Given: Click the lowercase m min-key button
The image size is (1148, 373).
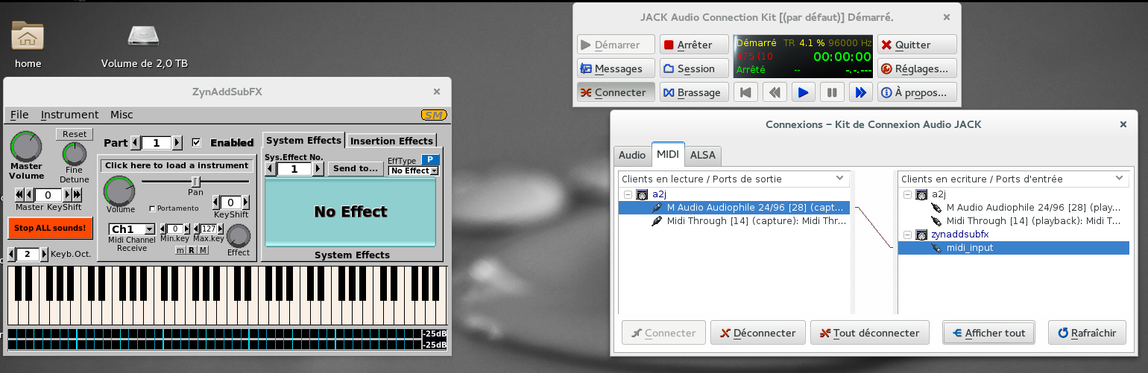Looking at the screenshot, I should (180, 250).
